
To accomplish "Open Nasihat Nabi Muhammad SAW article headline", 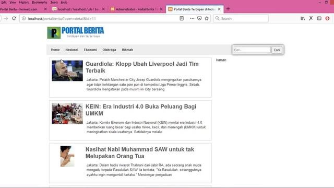I will [140, 152].
